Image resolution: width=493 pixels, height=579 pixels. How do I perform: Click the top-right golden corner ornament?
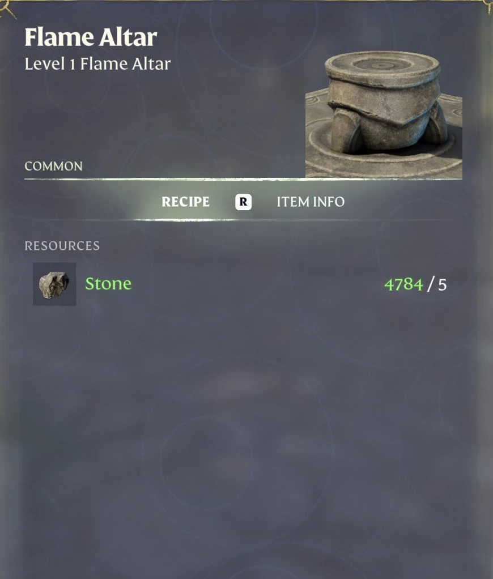point(488,7)
